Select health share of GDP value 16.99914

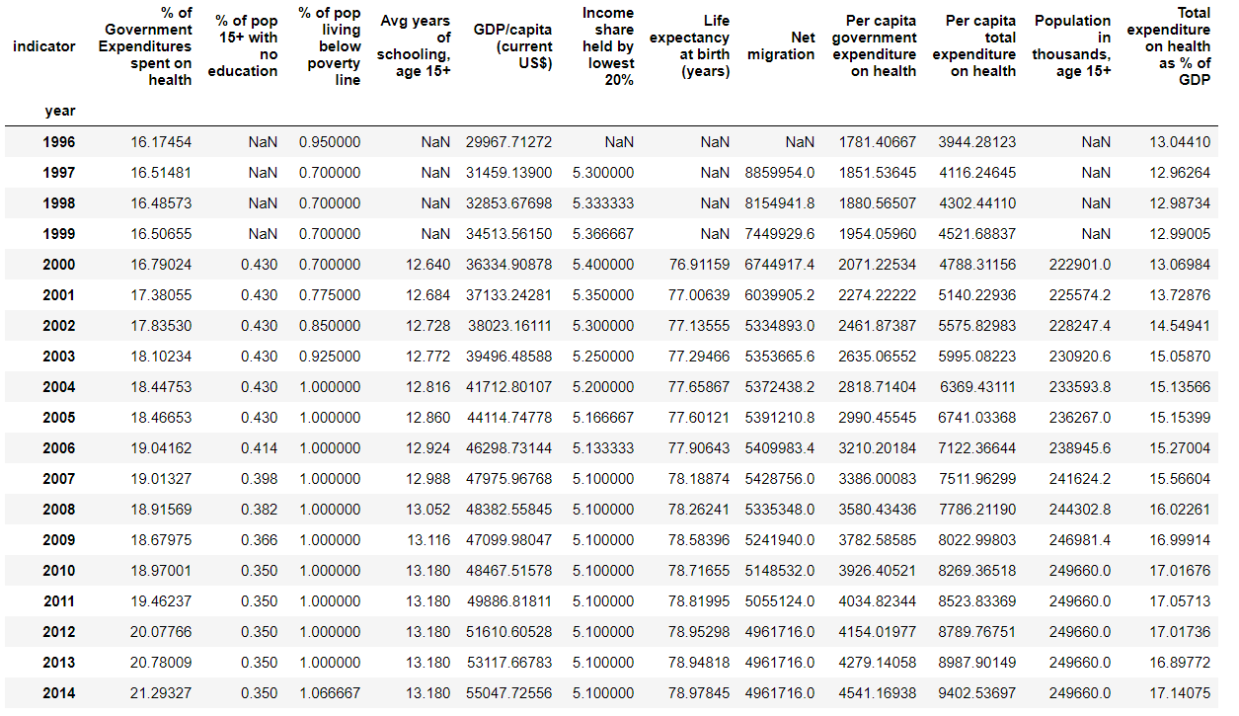coord(1179,540)
